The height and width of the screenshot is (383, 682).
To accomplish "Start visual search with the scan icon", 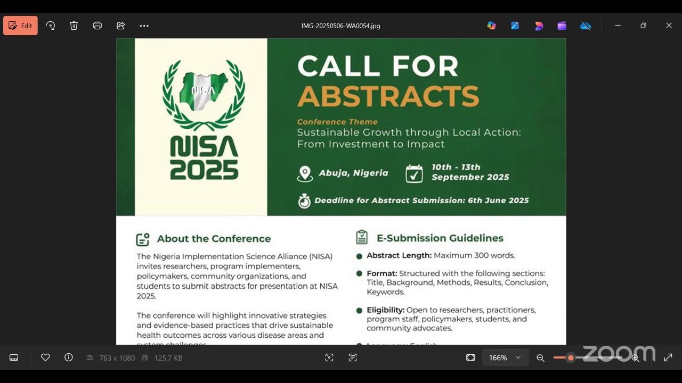I will 329,358.
